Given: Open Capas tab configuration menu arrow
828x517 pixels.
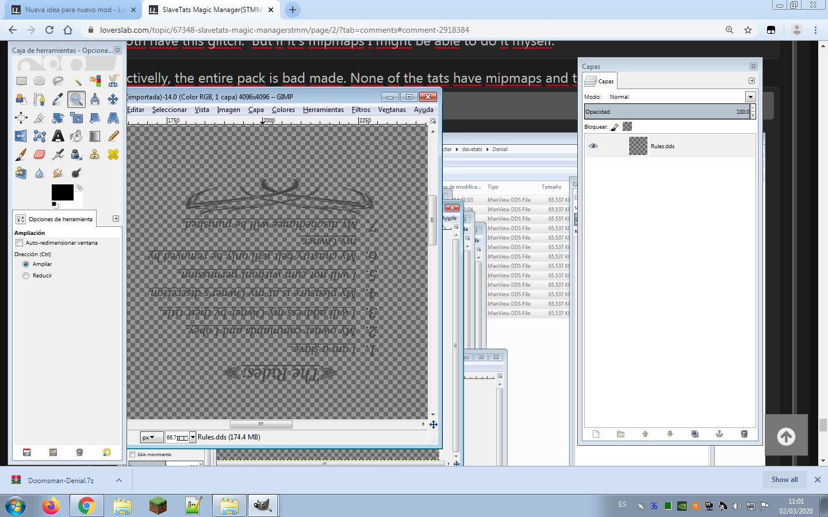Looking at the screenshot, I should (752, 81).
